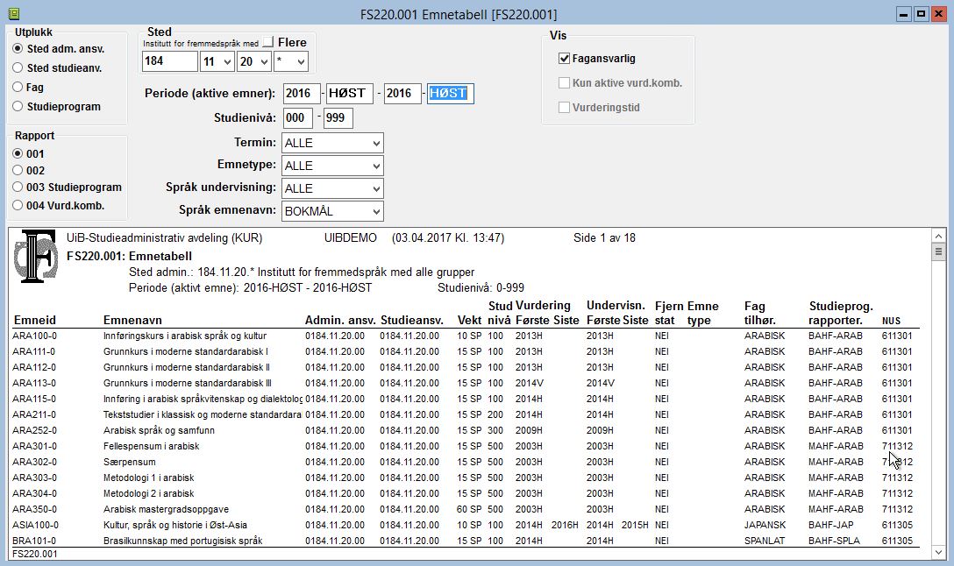This screenshot has width=954, height=566.
Task: Click the 'Vekt' column header
Action: (469, 321)
